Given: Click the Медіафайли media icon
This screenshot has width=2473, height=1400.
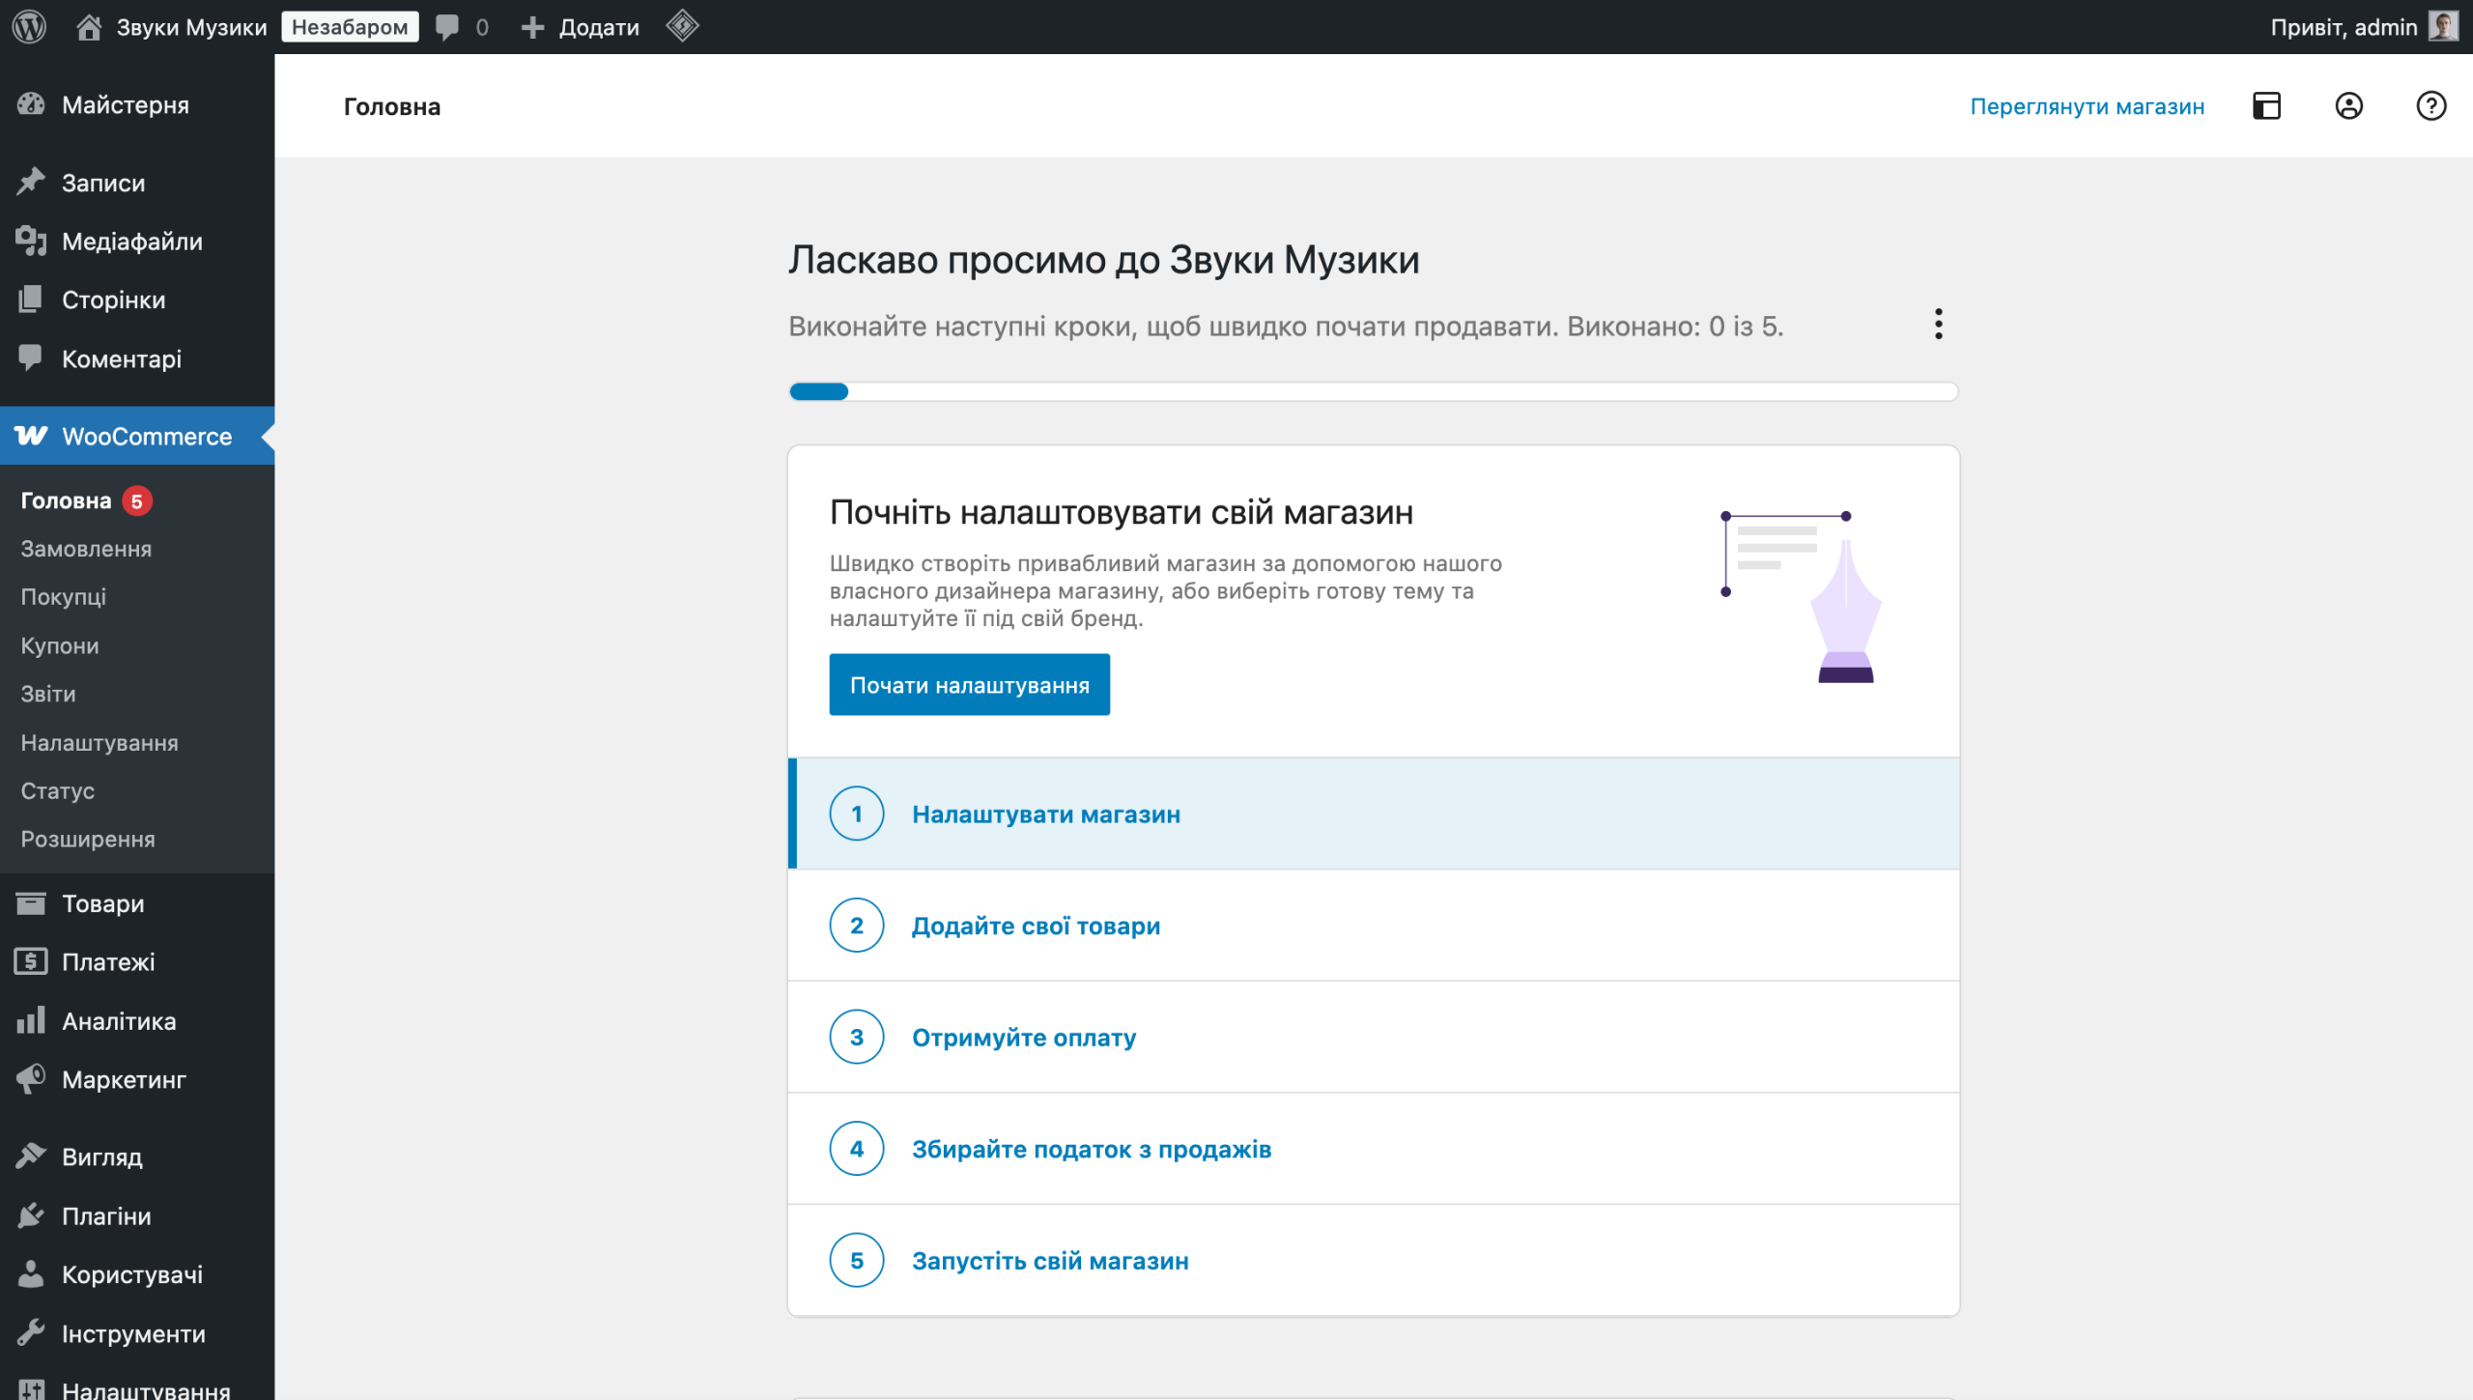Looking at the screenshot, I should tap(31, 241).
